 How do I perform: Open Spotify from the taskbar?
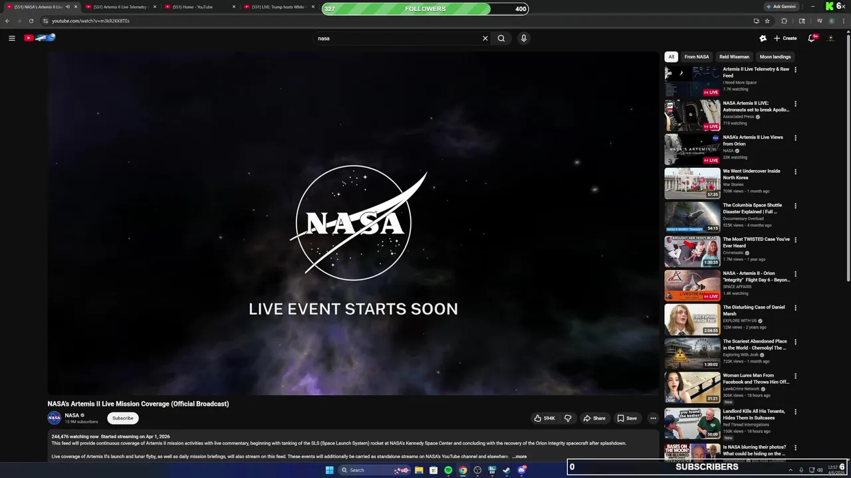pyautogui.click(x=448, y=470)
